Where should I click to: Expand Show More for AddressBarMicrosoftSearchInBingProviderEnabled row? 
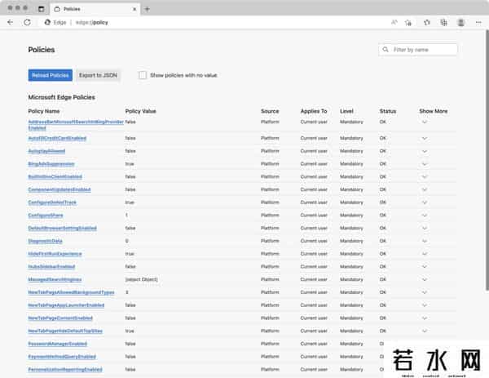(425, 122)
